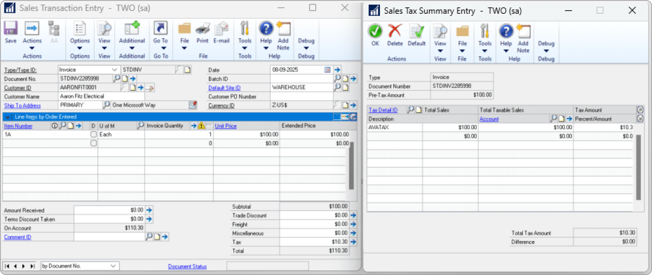Screen dimensions: 652x275
Task: Open the Date calendar picker
Action: tap(328, 70)
